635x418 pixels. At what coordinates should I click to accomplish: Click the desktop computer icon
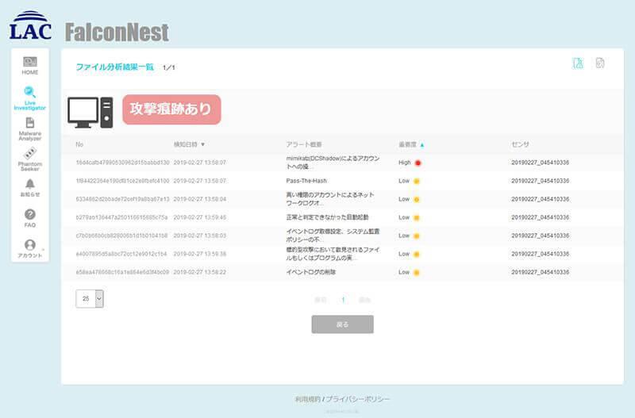coord(90,112)
